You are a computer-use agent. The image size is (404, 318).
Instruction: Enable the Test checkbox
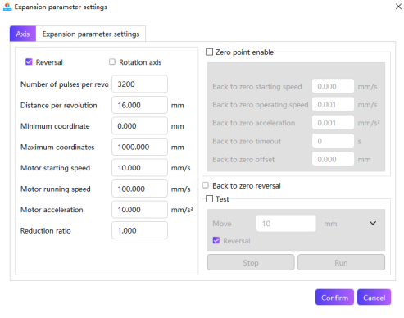point(209,198)
